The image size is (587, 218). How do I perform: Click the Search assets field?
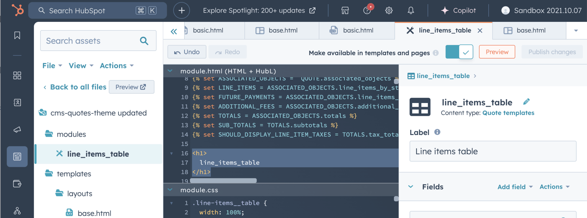(x=98, y=41)
